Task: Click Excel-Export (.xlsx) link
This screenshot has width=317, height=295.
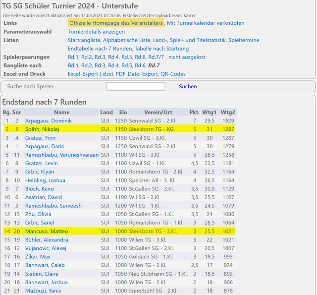Action: click(91, 74)
